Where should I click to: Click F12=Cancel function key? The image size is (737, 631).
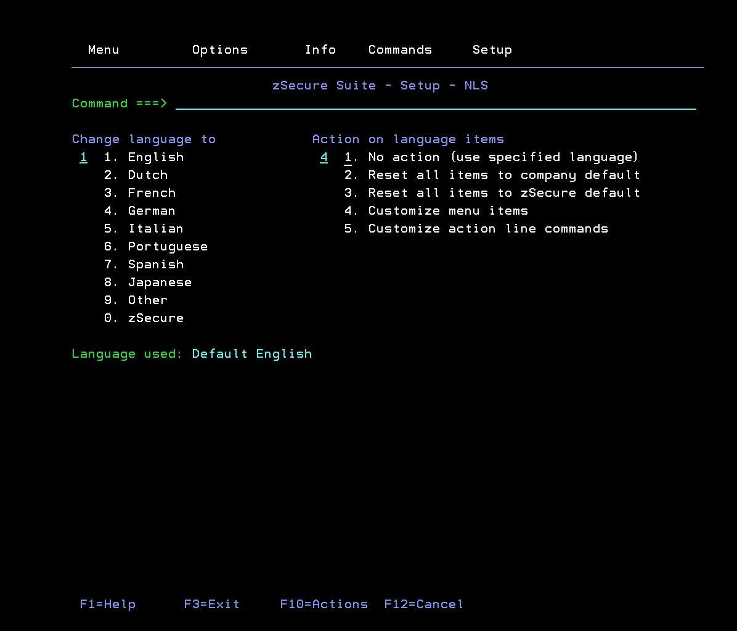click(x=423, y=604)
